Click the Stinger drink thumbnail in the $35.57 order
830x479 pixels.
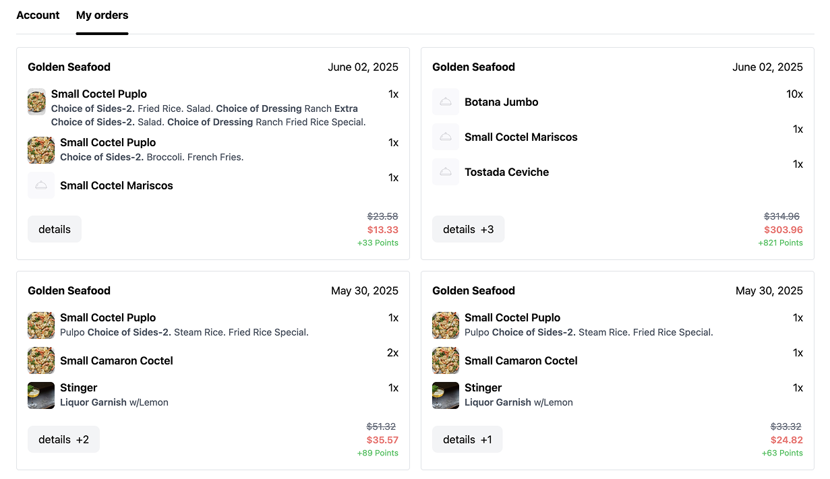pos(41,395)
